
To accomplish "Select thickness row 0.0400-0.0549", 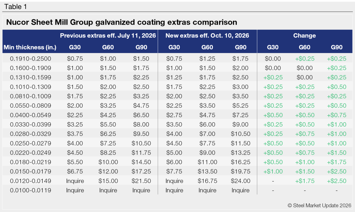I will (177, 115).
